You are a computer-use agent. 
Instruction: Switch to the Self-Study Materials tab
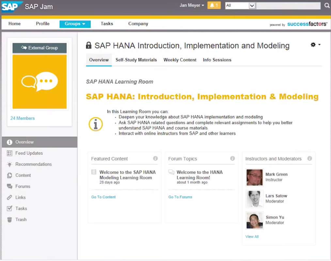pyautogui.click(x=136, y=60)
